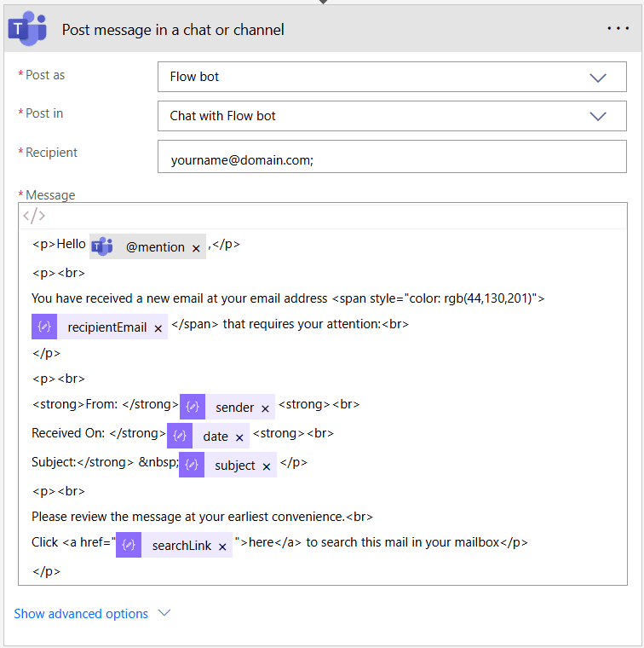The width and height of the screenshot is (644, 648).
Task: Click the 'Flow bot' selected value
Action: [194, 77]
